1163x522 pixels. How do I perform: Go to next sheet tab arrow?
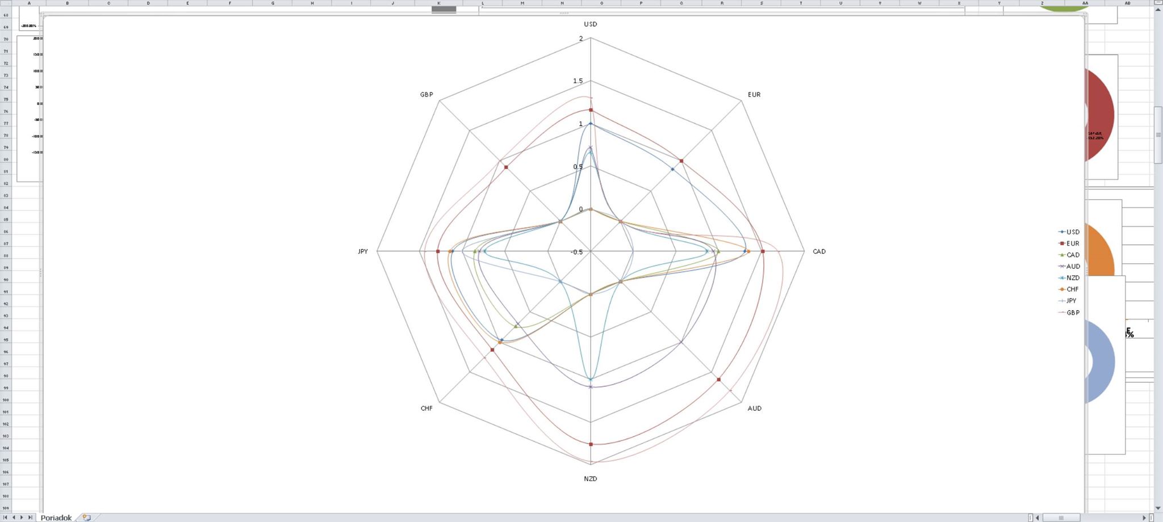point(22,517)
